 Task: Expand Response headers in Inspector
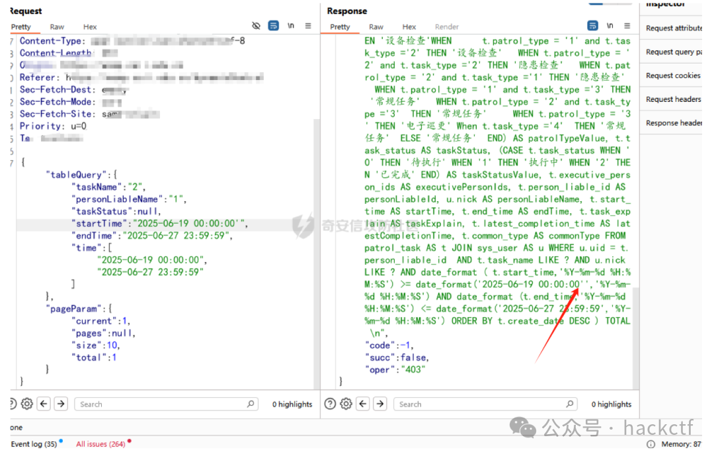[674, 122]
